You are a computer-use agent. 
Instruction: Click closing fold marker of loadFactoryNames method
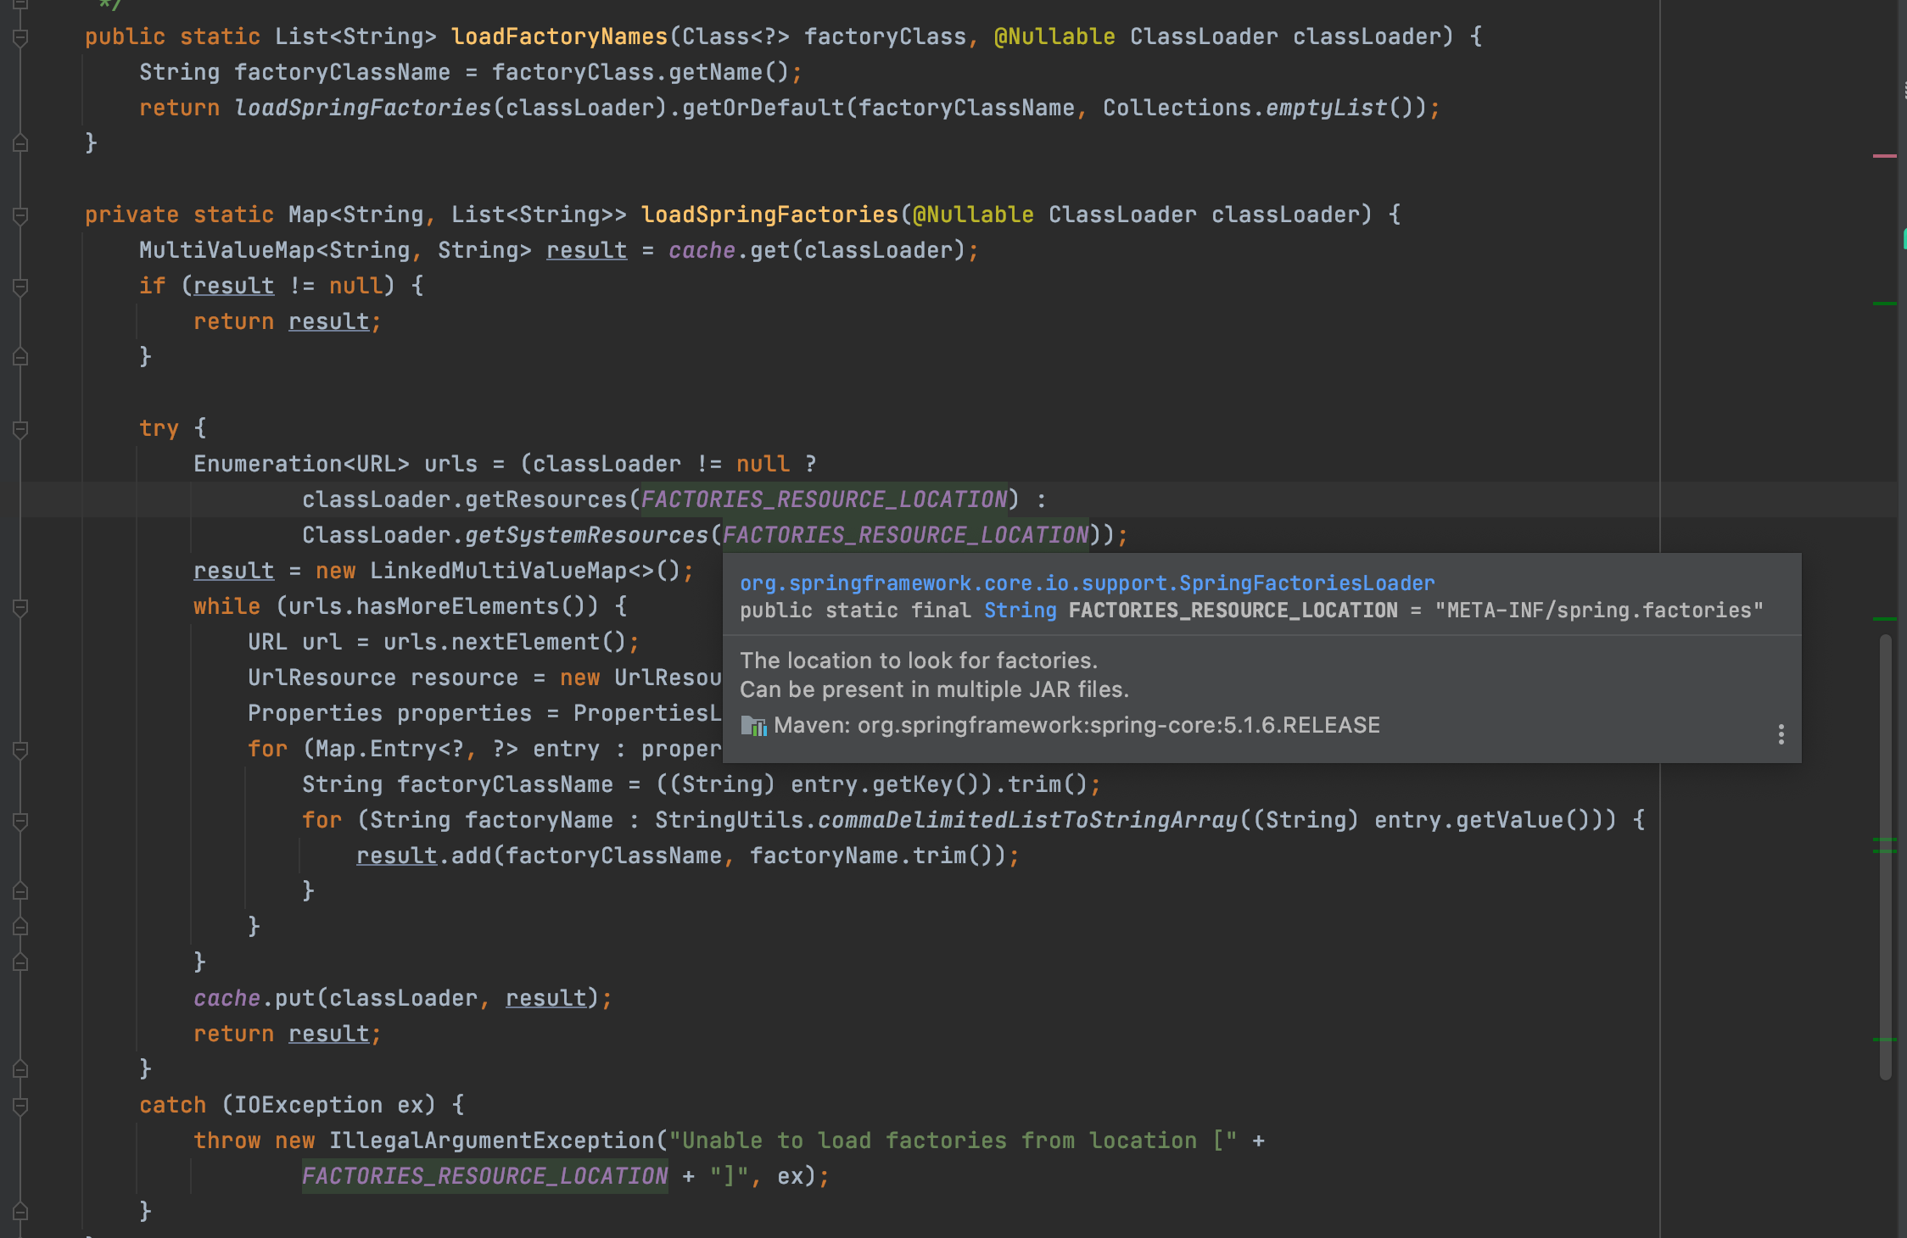(x=21, y=144)
